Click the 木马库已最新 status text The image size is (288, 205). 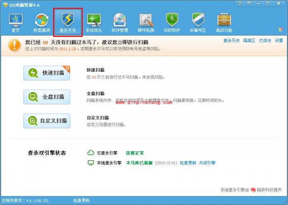click(x=139, y=163)
